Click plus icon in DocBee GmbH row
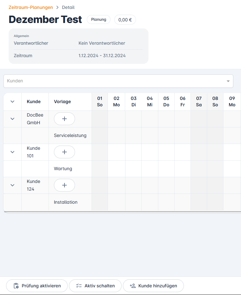 pos(64,119)
